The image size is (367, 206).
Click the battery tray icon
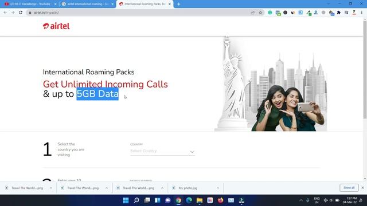(x=337, y=200)
